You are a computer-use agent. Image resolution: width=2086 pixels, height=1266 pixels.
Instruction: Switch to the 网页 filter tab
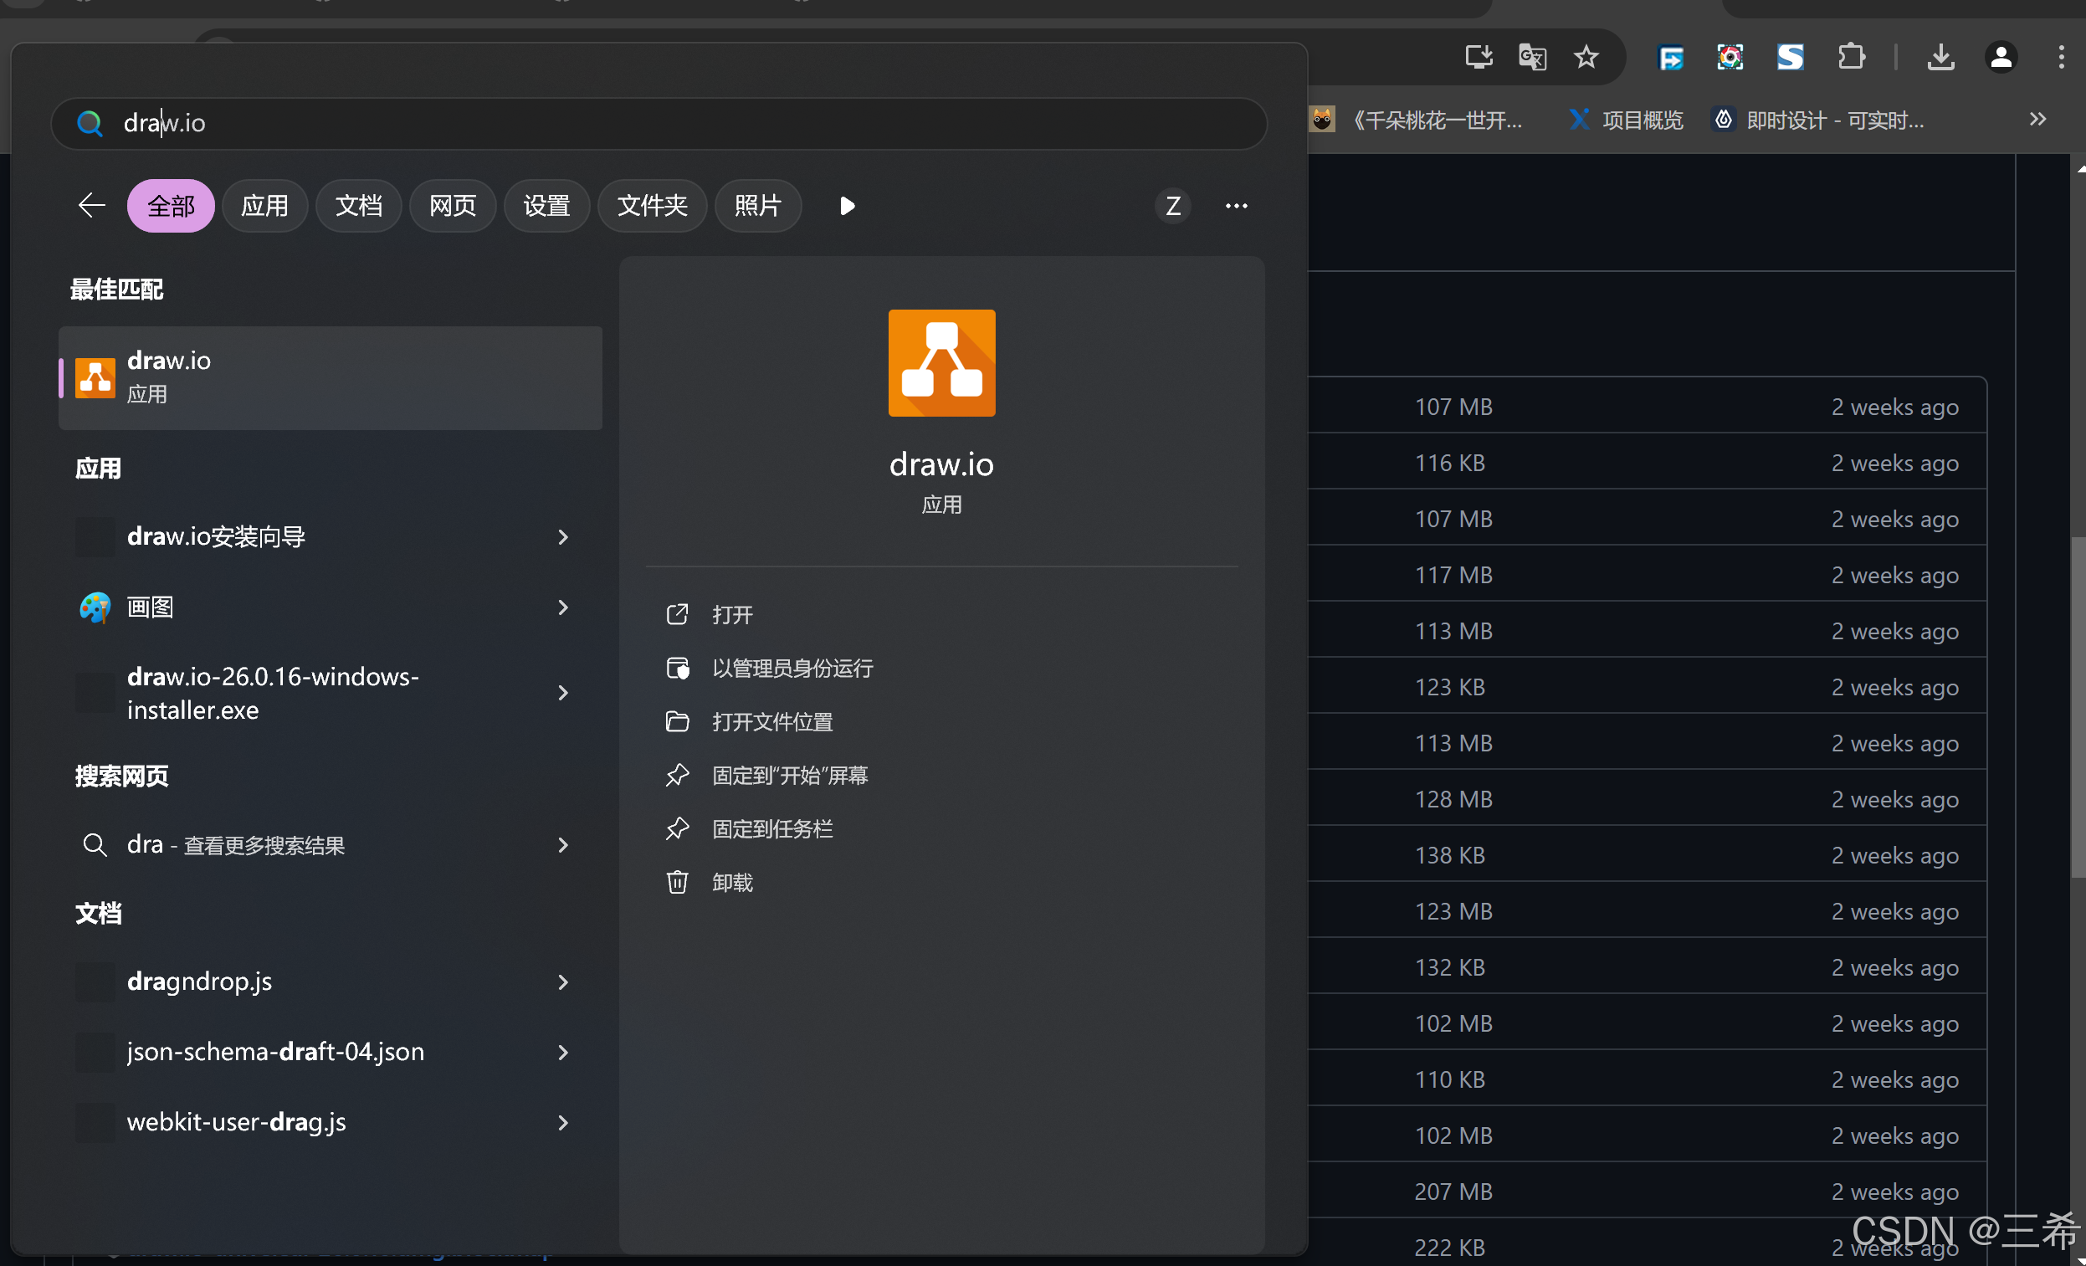(451, 206)
